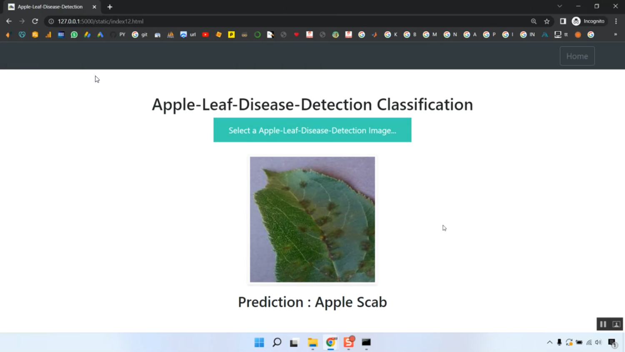The height and width of the screenshot is (352, 625).
Task: Open the Google 'A' bookmark
Action: [x=470, y=35]
